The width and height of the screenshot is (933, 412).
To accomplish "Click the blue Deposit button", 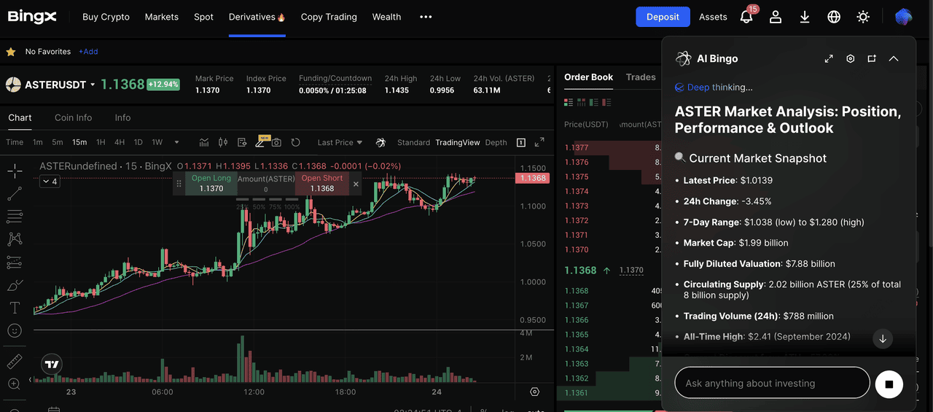I will 663,17.
